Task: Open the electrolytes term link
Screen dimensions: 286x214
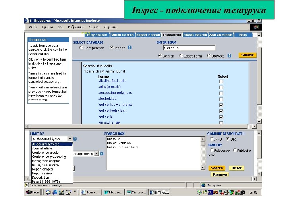Action: click(x=107, y=99)
